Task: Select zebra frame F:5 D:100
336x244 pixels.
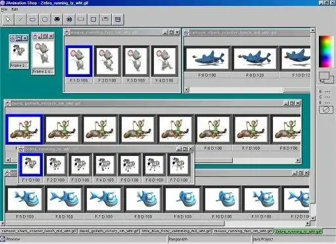Action: [130, 164]
